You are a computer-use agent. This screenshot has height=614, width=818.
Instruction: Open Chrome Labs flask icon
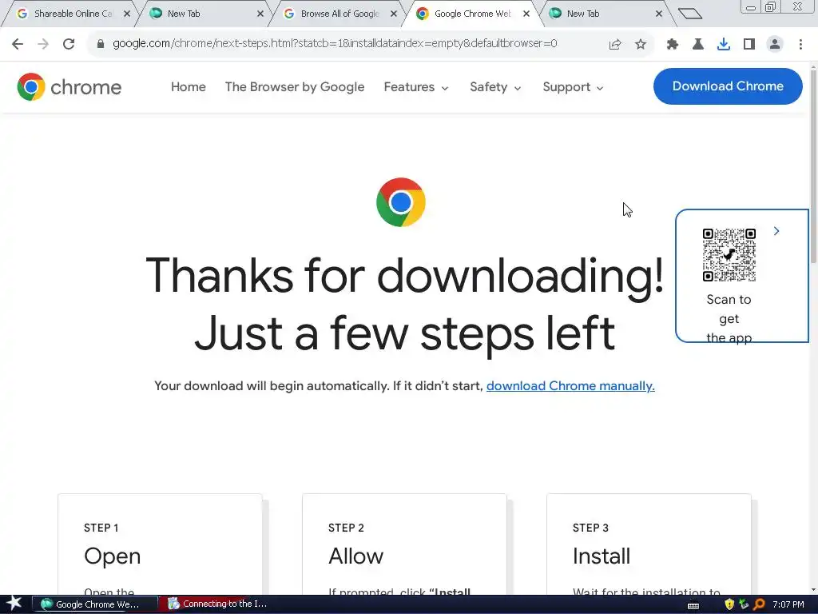pos(698,45)
